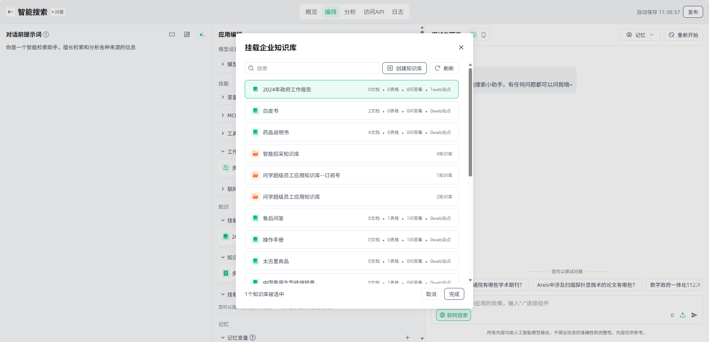Viewport: 709px width, 342px height.
Task: Click the dialog's vertical scrollbar
Action: [x=470, y=122]
